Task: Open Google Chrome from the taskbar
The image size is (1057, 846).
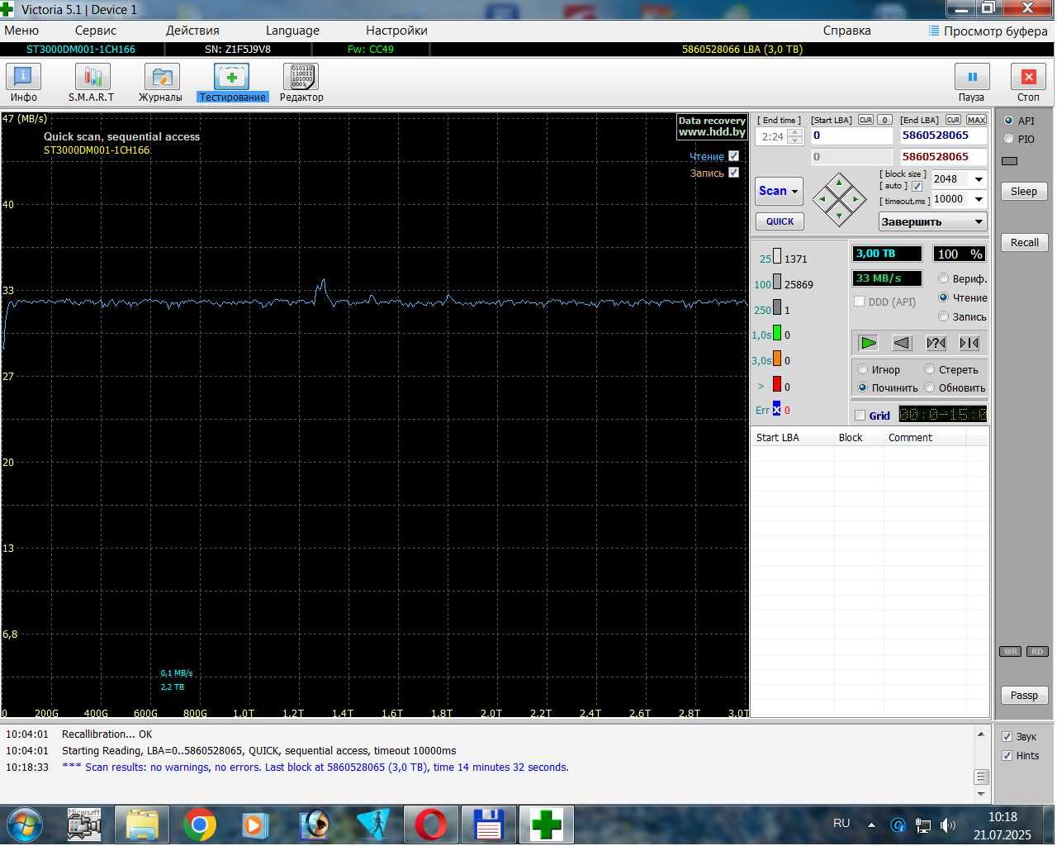Action: 200,825
